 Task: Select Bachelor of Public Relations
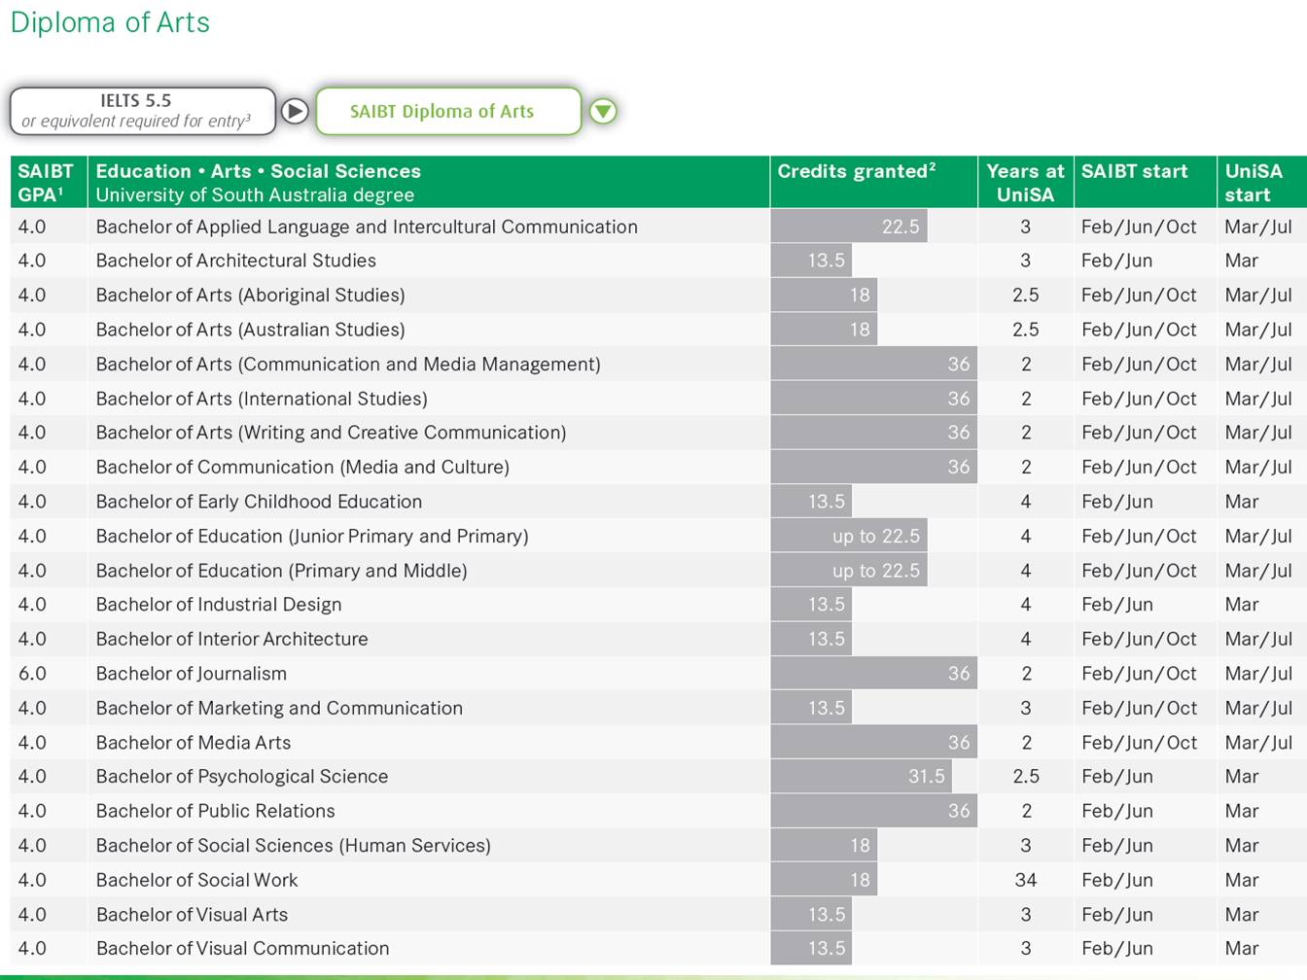click(215, 811)
